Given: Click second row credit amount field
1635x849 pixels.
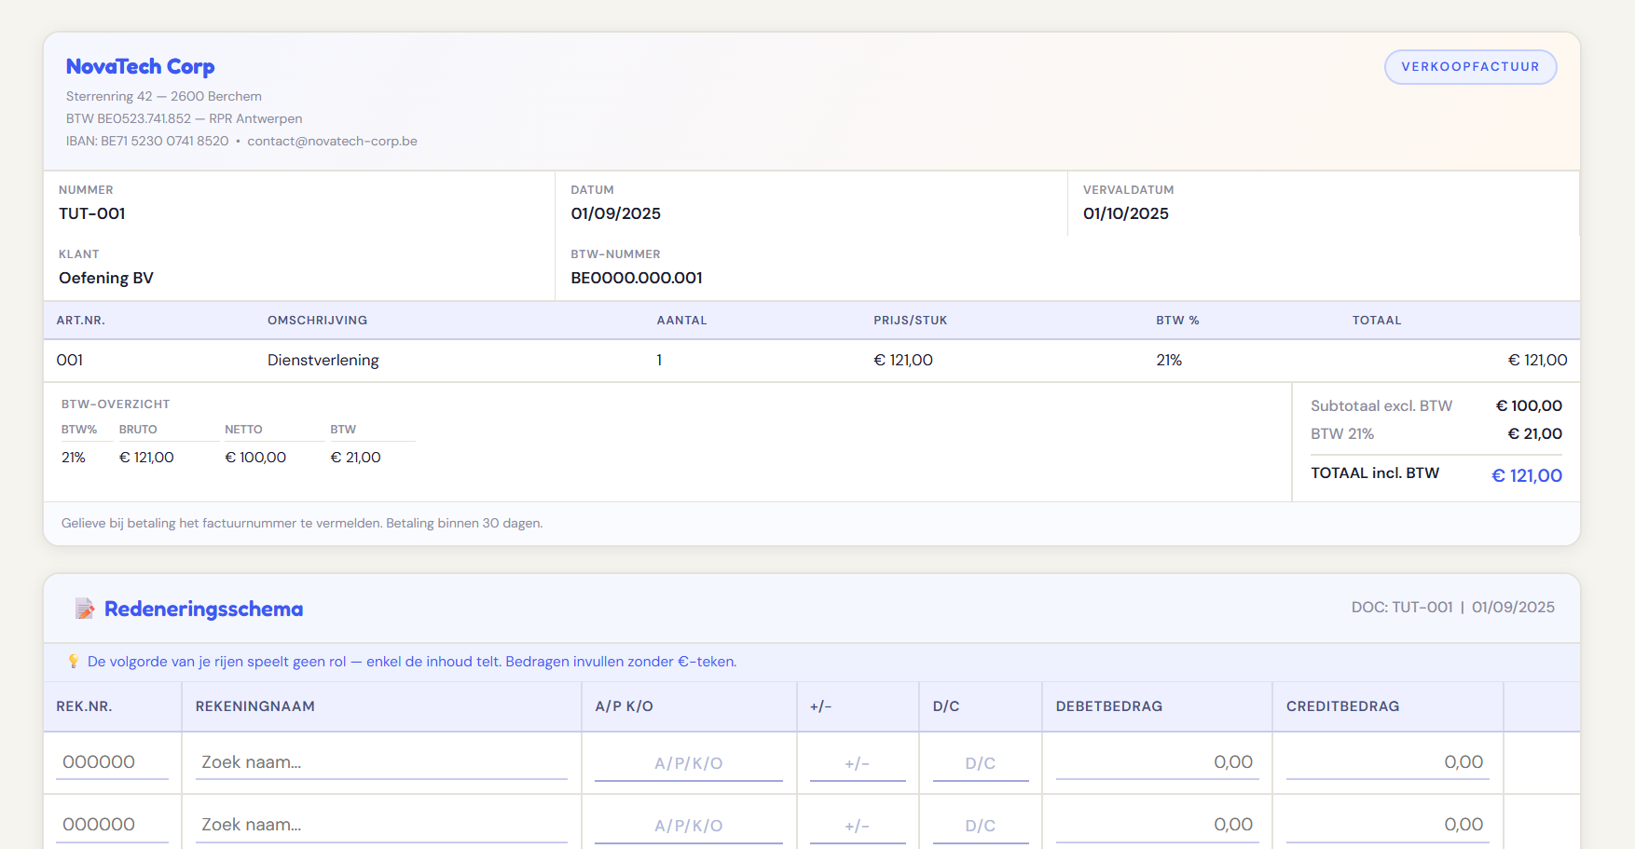Looking at the screenshot, I should tap(1387, 825).
